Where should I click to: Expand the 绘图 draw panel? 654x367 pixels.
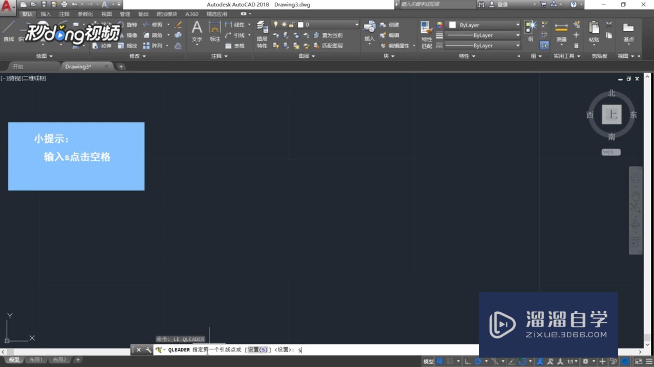coord(44,56)
